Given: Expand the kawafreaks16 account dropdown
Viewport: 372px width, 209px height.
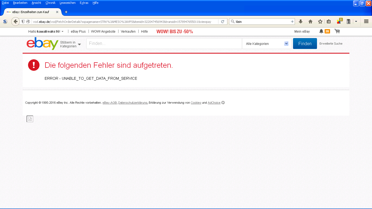Looking at the screenshot, I should click(x=62, y=32).
